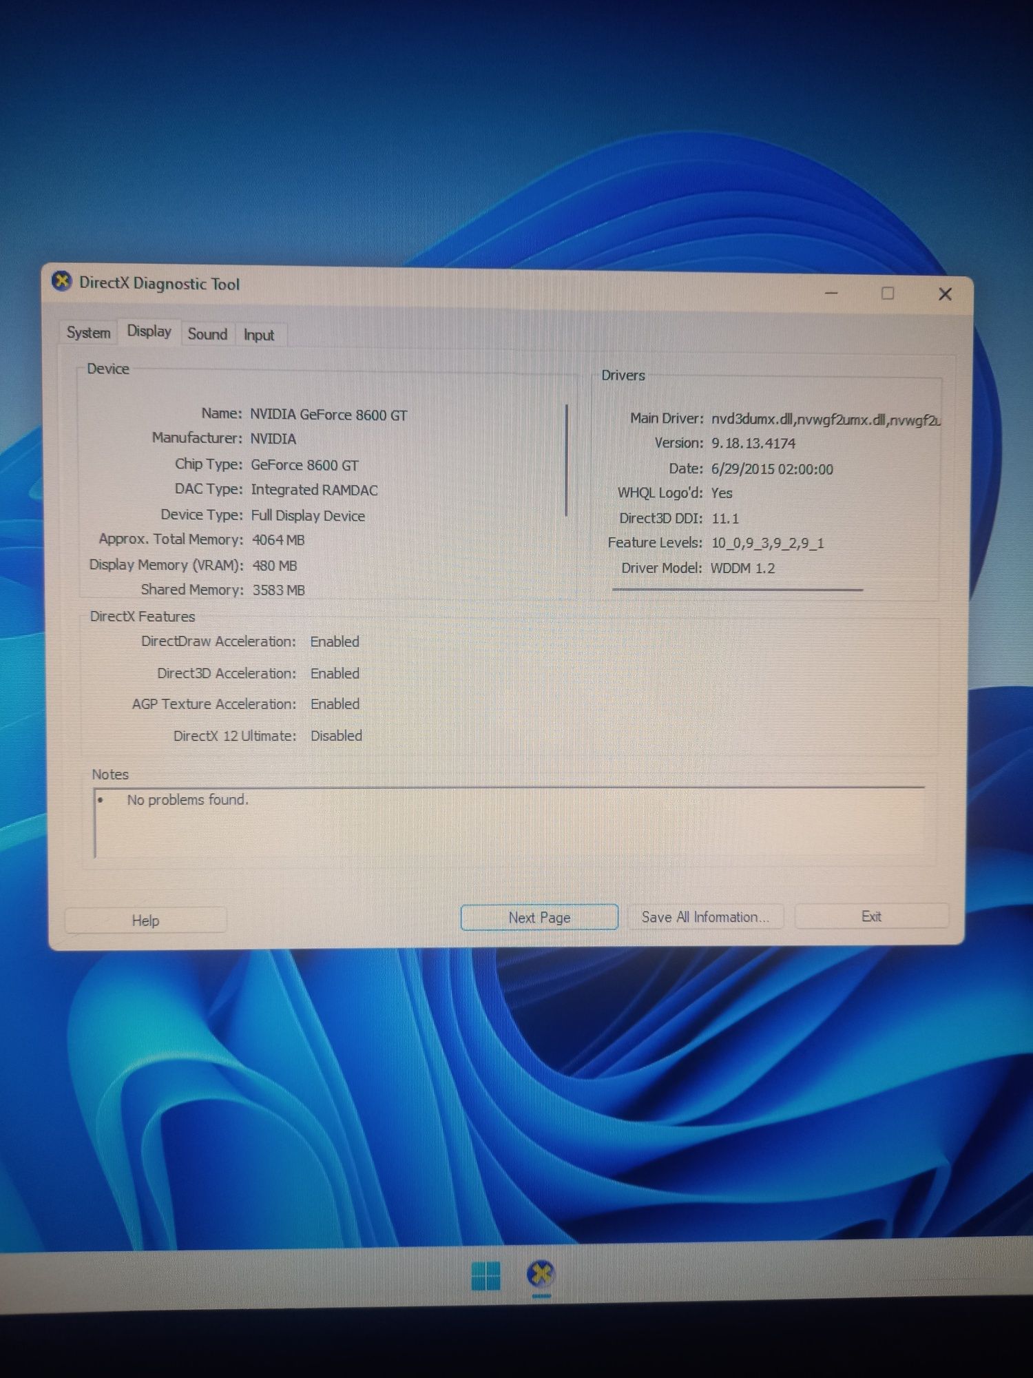The height and width of the screenshot is (1378, 1033).
Task: Click the DirectX icon in title bar
Action: point(62,281)
